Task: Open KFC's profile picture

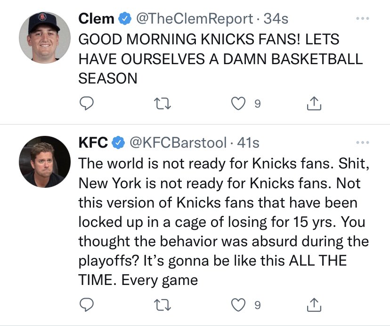Action: [x=45, y=162]
